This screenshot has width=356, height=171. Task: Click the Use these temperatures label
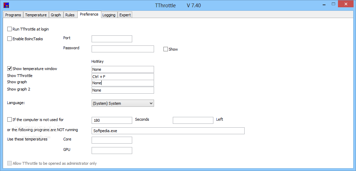tap(27, 139)
